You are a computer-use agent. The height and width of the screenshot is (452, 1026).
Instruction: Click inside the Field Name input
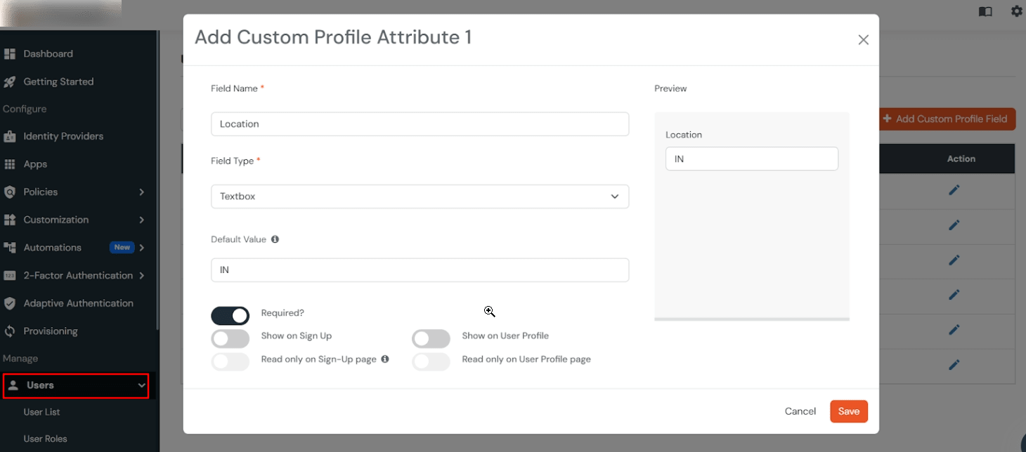click(420, 124)
